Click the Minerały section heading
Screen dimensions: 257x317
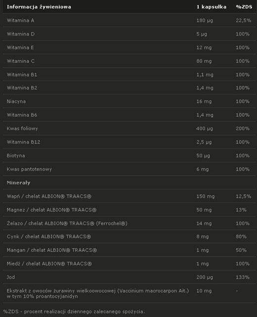tap(18, 183)
